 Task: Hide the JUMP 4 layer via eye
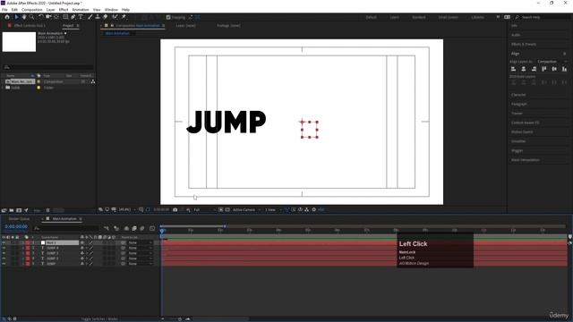[4, 248]
